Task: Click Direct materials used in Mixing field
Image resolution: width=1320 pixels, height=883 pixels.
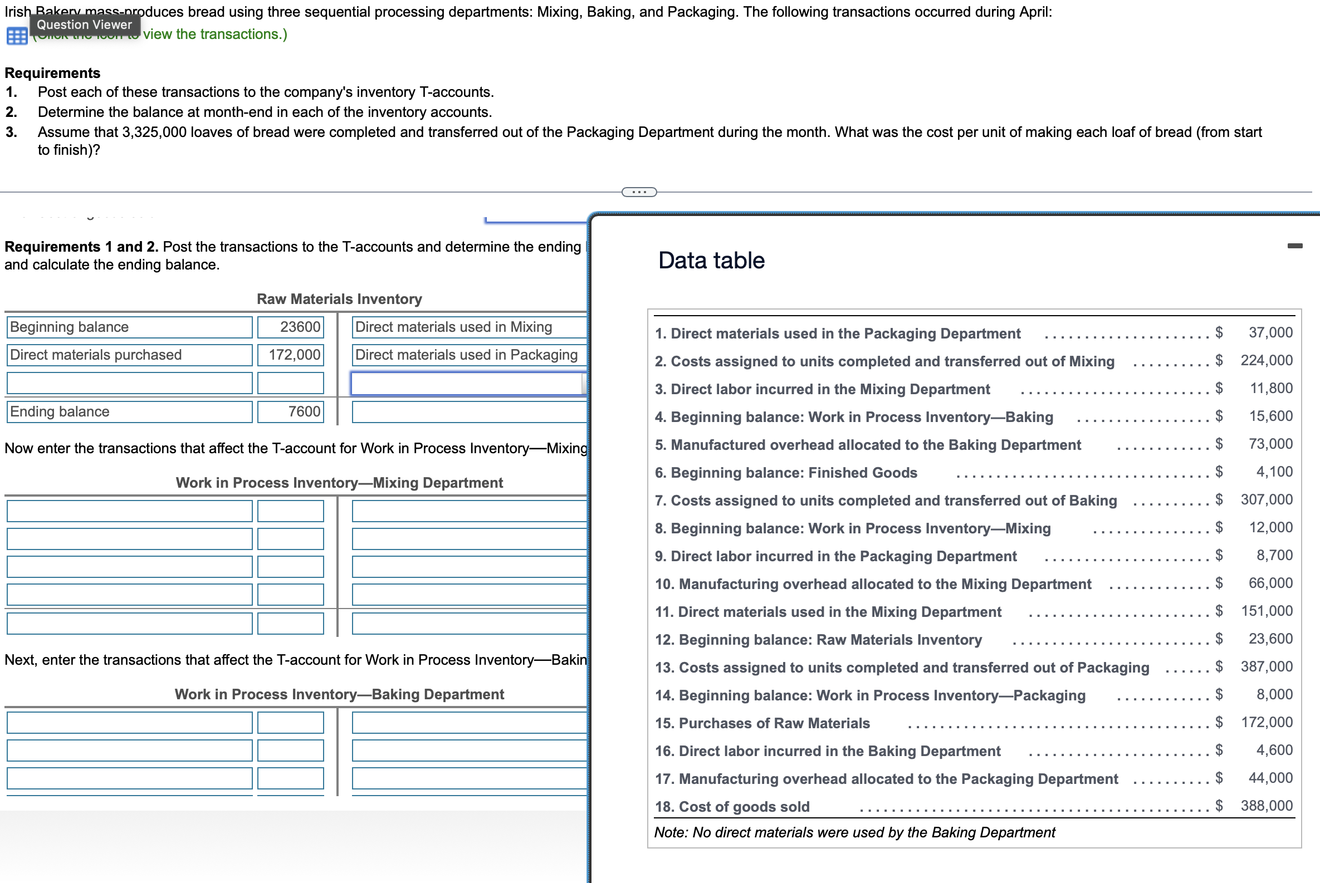Action: pyautogui.click(x=468, y=327)
